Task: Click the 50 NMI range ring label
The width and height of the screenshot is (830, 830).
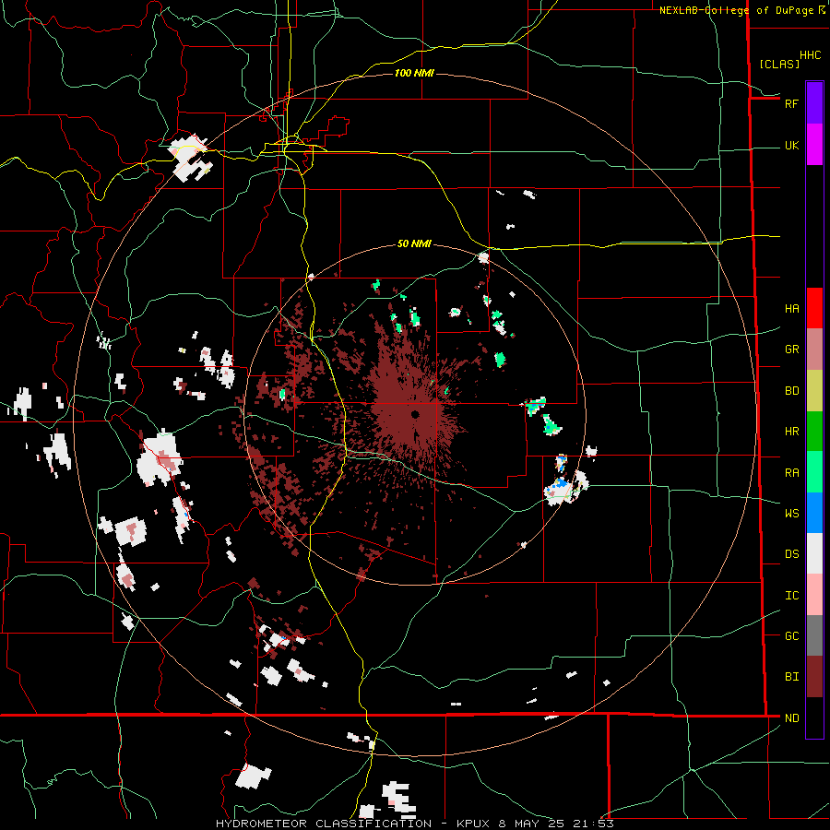Action: pyautogui.click(x=414, y=244)
